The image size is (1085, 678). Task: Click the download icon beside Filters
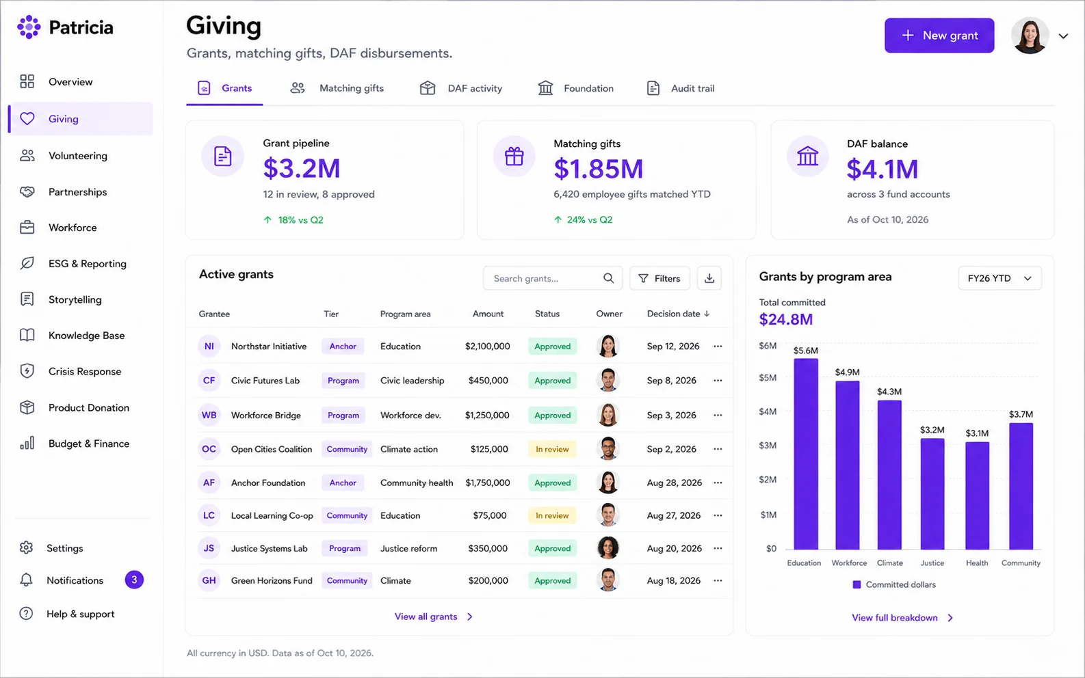[709, 278]
